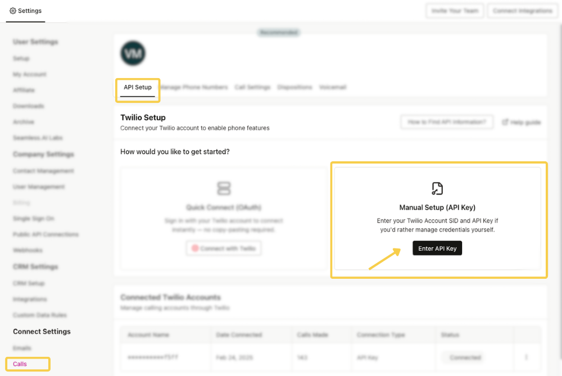The width and height of the screenshot is (562, 376).
Task: Open the Settings tab with gear icon
Action: (x=25, y=11)
